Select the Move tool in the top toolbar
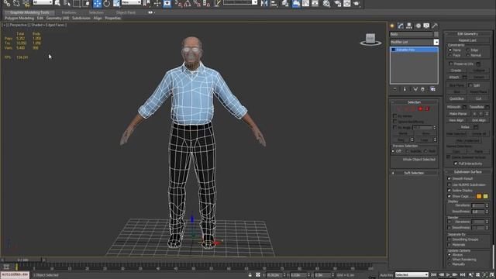This screenshot has height=279, width=496. coord(97,3)
